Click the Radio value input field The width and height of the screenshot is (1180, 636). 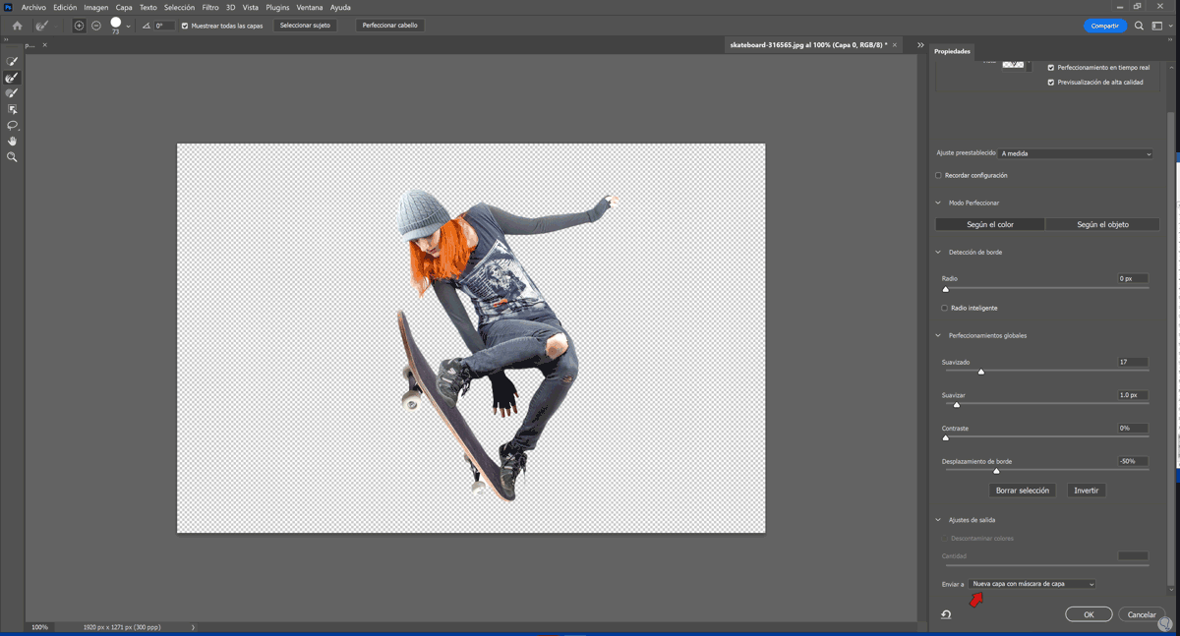click(x=1132, y=278)
